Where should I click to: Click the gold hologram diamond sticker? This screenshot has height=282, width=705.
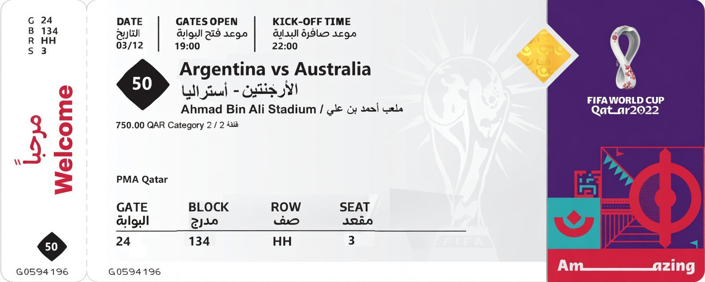[x=544, y=56]
